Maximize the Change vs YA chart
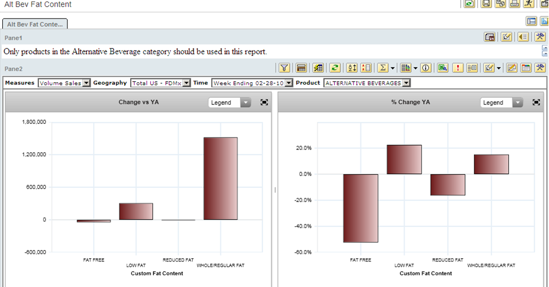Image resolution: width=549 pixels, height=287 pixels. tap(264, 102)
